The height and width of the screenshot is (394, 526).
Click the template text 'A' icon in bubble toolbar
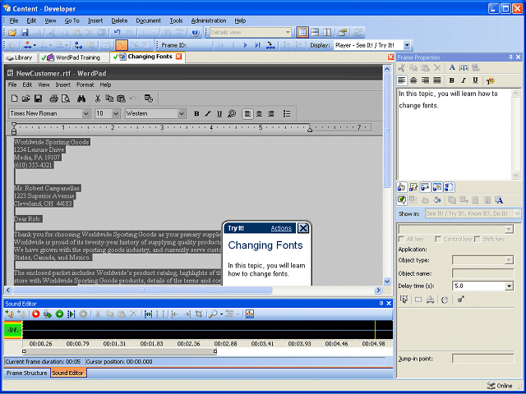(499, 200)
